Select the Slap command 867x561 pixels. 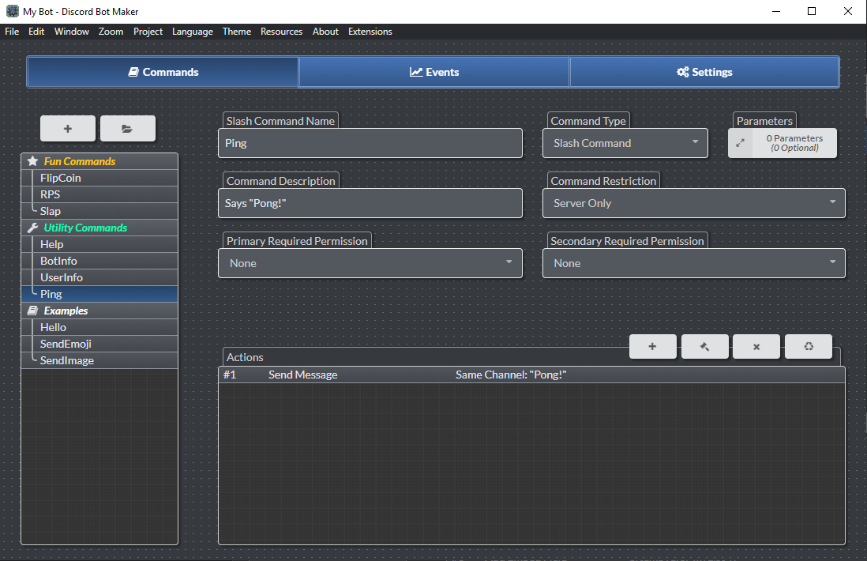tap(99, 211)
